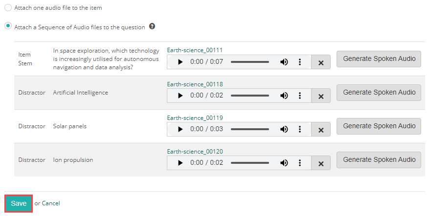
Task: Generate Spoken Audio for Solar panels
Action: (379, 126)
